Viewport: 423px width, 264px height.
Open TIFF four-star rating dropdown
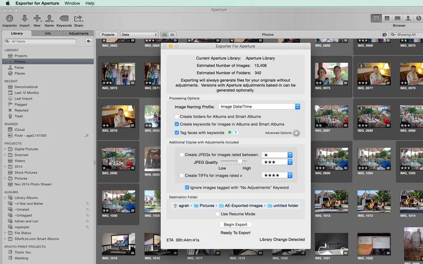277,175
